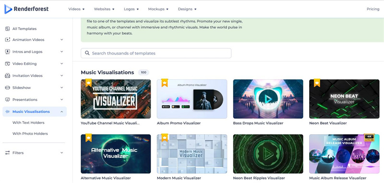Click premium crown badge on Alternative Music Visualizer
The image size is (384, 183).
(x=88, y=138)
